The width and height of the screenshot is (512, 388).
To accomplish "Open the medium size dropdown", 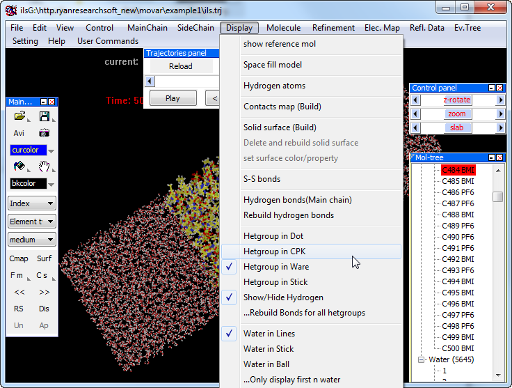I will tap(32, 240).
